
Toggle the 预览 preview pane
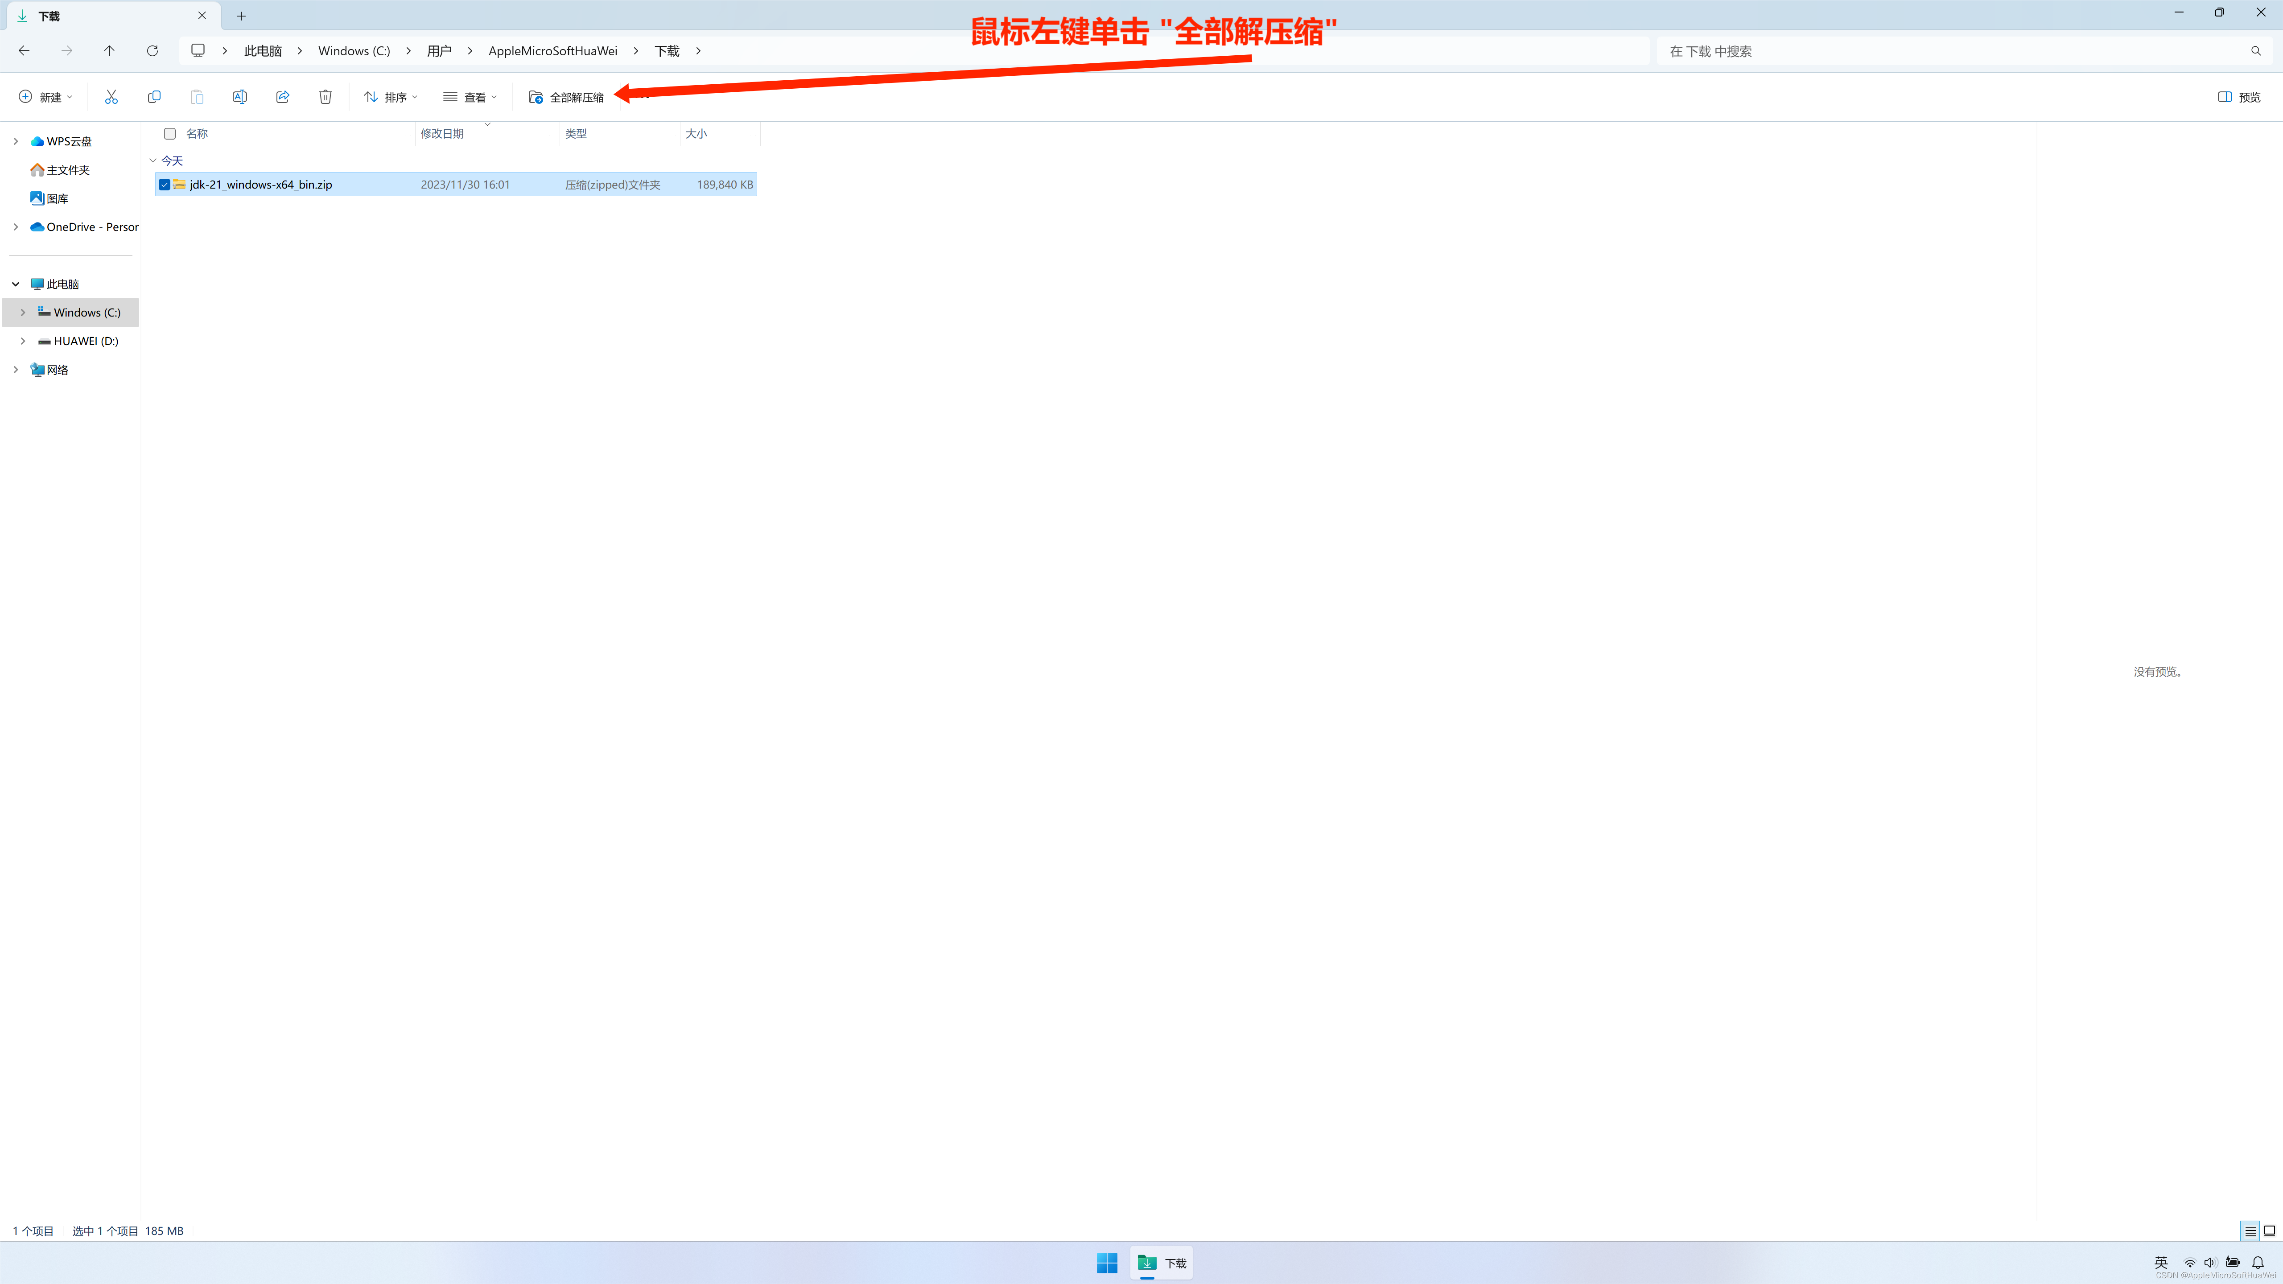pyautogui.click(x=2237, y=97)
